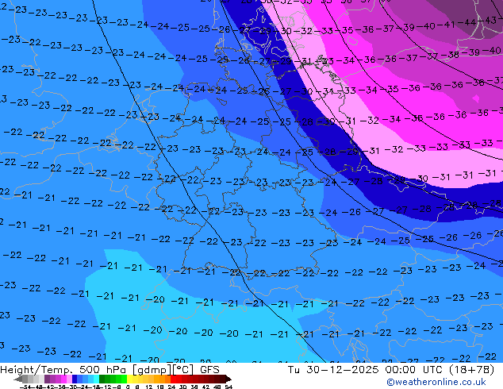Pick the dark navy blue legend swatch
The width and height of the screenshot is (503, 389).
[x=75, y=379]
